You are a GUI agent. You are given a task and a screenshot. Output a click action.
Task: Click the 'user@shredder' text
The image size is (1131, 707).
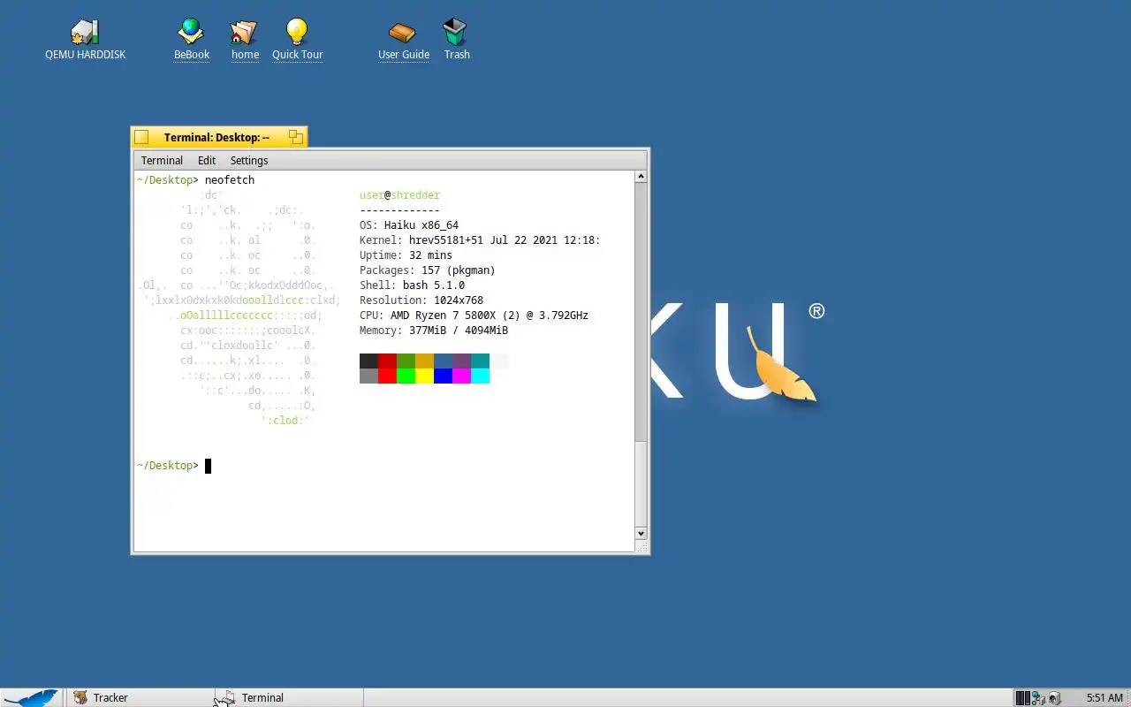[399, 195]
